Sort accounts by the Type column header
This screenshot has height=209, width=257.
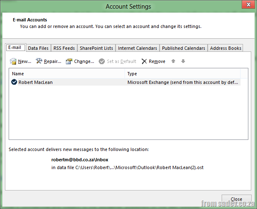tap(183, 74)
